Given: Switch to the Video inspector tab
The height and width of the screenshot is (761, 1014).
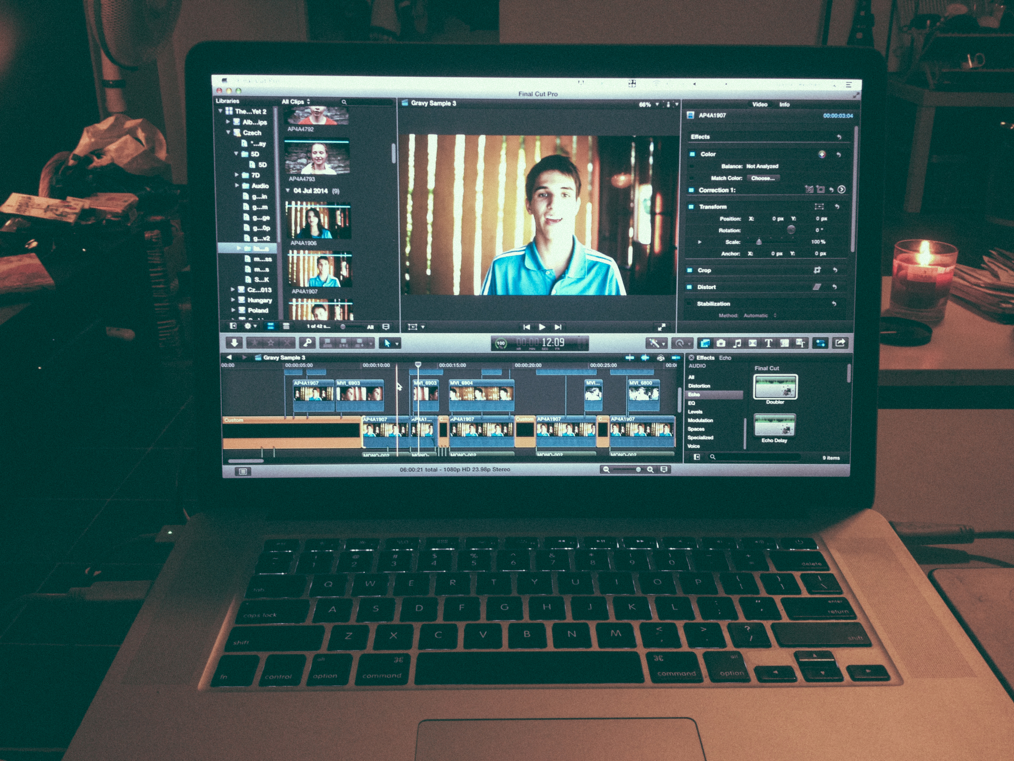Looking at the screenshot, I should coord(760,104).
